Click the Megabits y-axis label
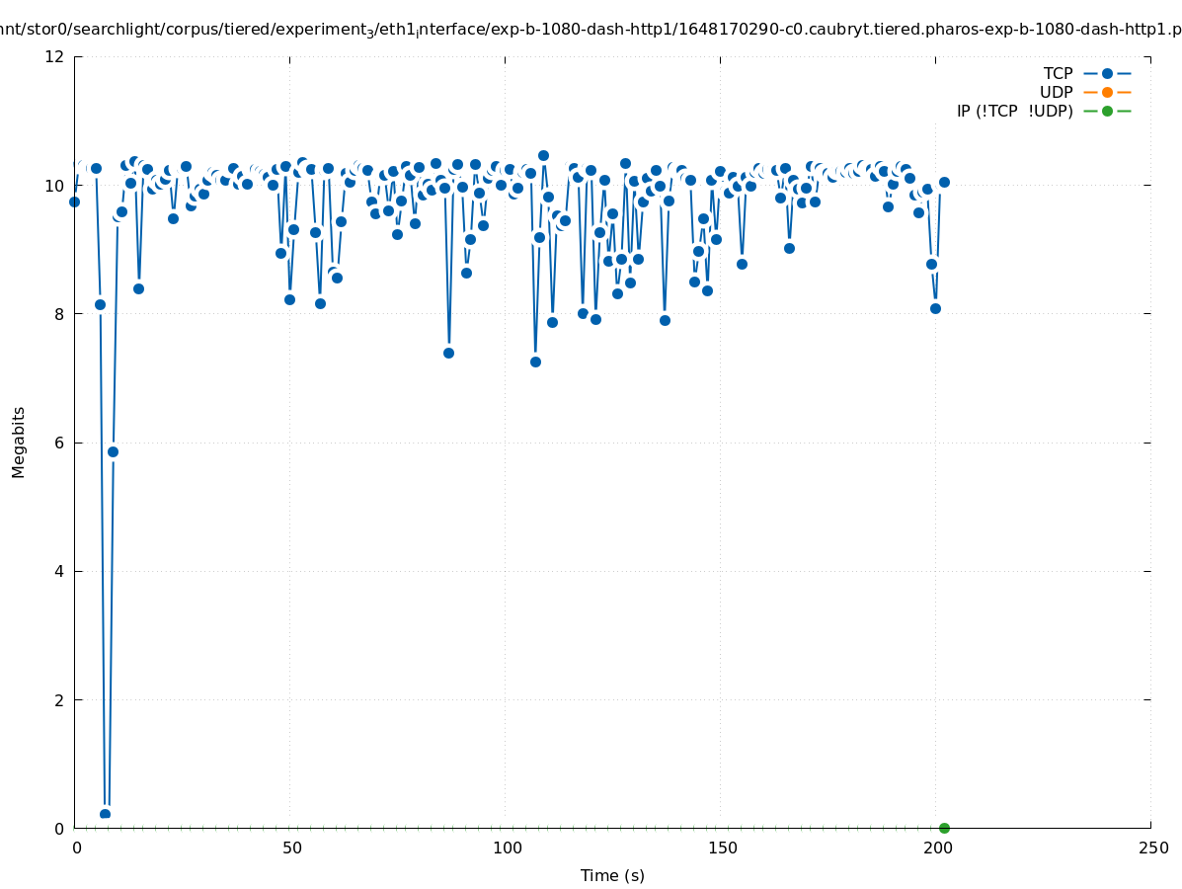Screen dimensions: 1182x889 19,442
